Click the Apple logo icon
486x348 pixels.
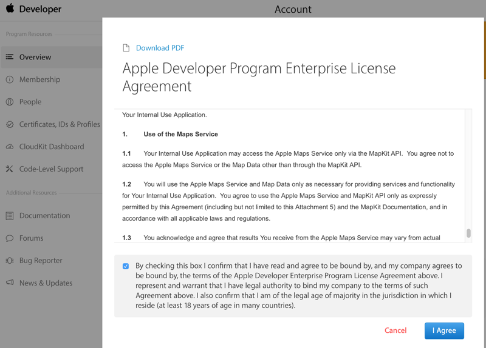click(x=10, y=8)
